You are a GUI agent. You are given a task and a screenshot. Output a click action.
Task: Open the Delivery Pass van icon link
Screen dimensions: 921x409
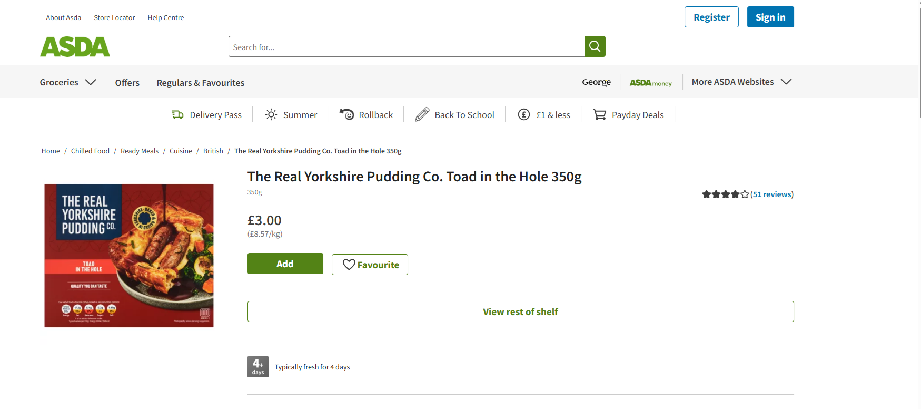pos(177,114)
